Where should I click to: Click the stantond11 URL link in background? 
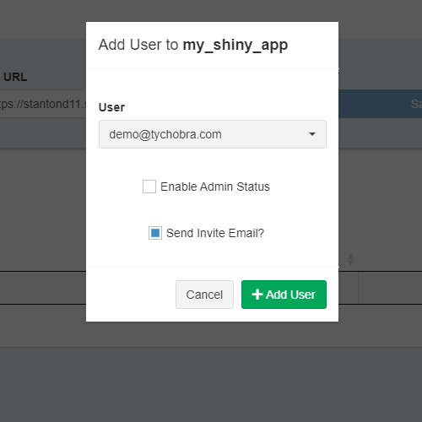(43, 104)
